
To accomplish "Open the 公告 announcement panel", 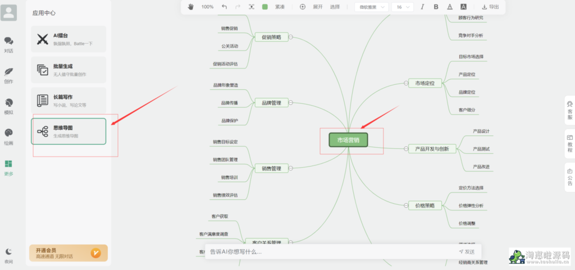I will (x=569, y=177).
